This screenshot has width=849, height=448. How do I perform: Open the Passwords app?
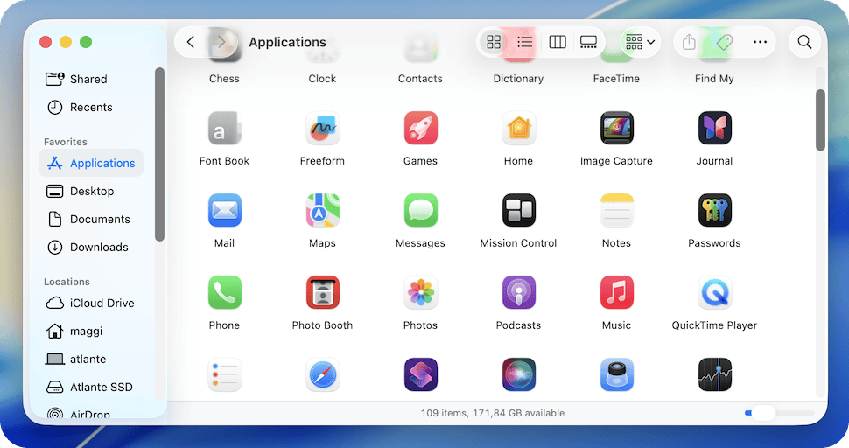[x=714, y=211]
